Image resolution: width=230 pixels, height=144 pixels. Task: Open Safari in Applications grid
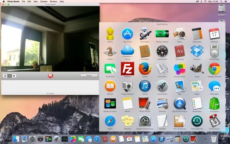[110, 121]
